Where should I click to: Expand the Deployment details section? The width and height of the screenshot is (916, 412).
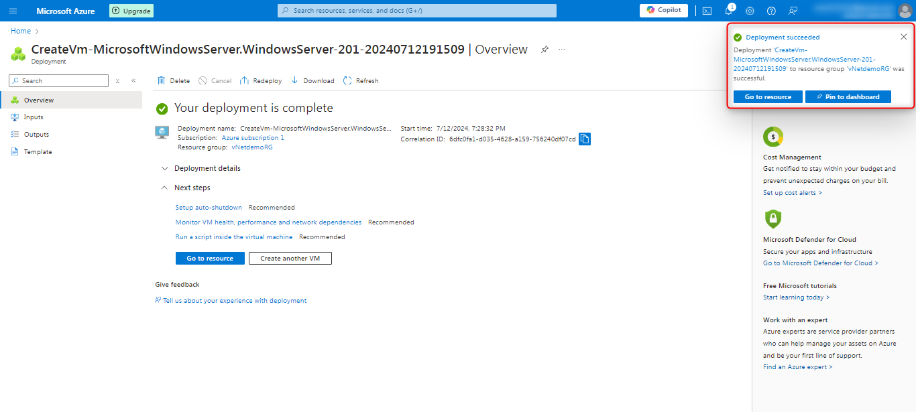point(201,168)
